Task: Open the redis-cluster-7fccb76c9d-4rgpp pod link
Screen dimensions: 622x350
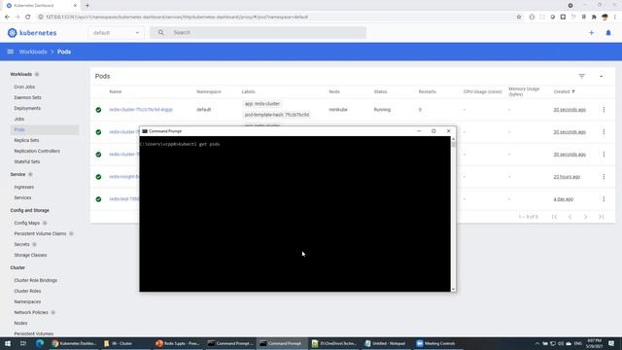Action: pyautogui.click(x=141, y=110)
